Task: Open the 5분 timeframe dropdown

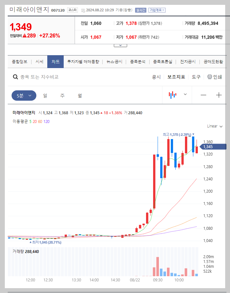Action: click(x=23, y=95)
